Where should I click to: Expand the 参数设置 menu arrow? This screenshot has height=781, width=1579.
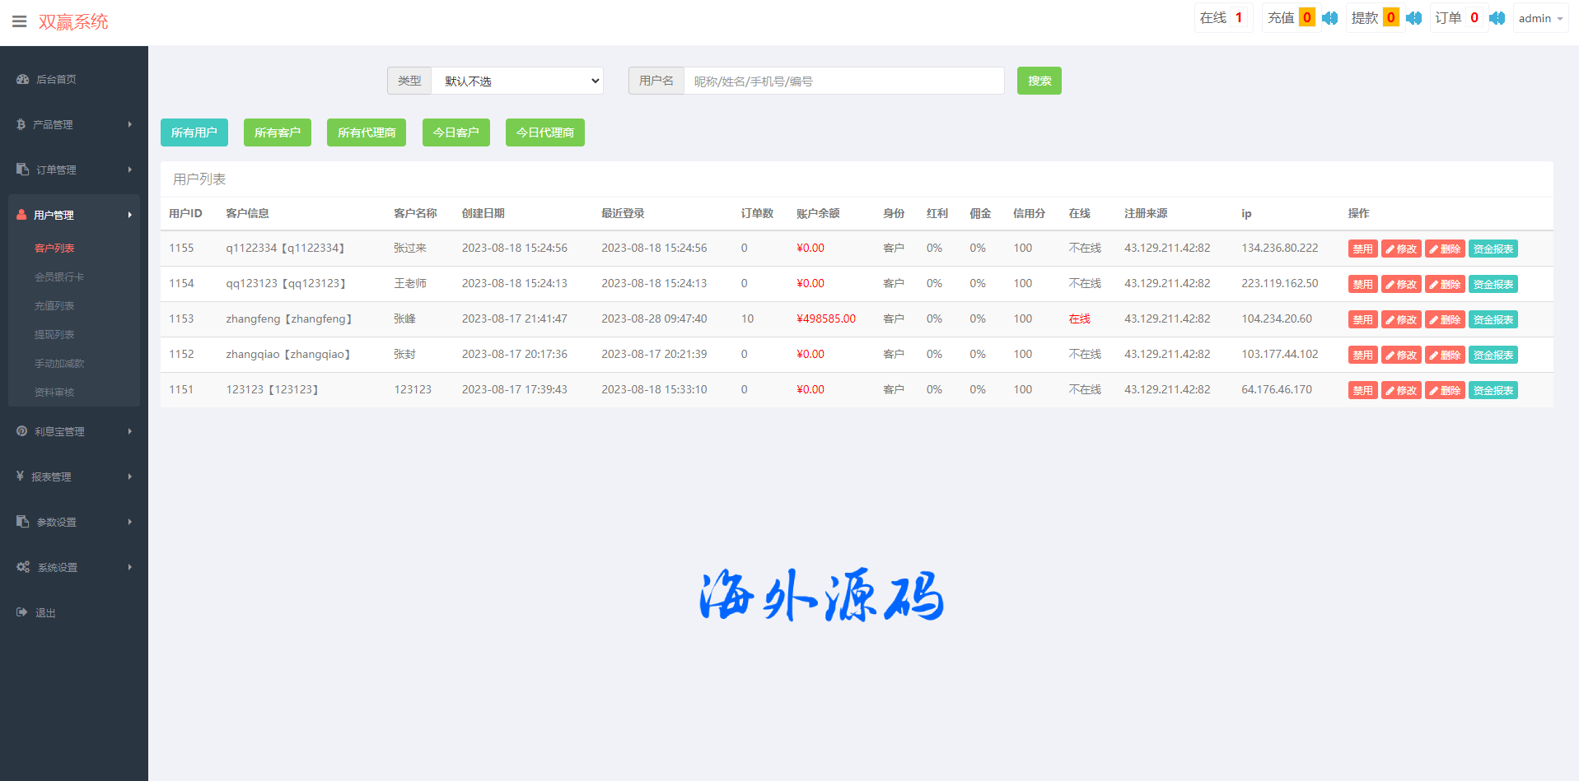[130, 522]
